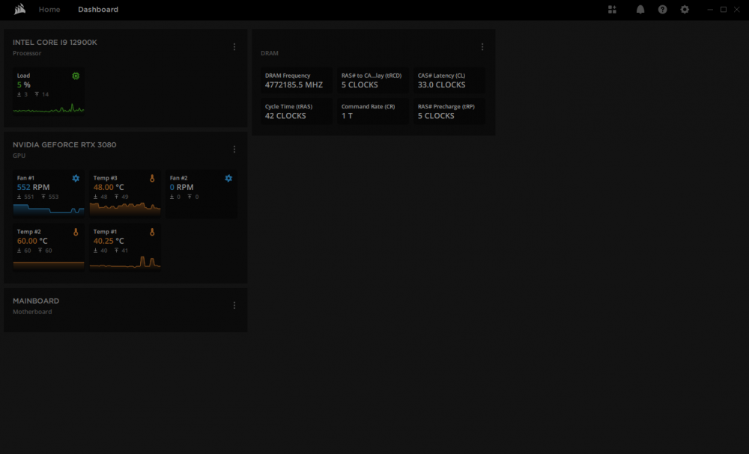Maximize the iCUE window
This screenshot has width=749, height=454.
coord(724,10)
